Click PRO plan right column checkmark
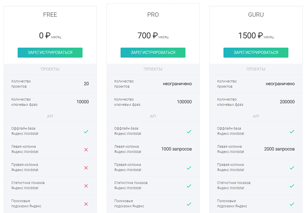Viewport: 307px width, 213px height. pyautogui.click(x=189, y=168)
